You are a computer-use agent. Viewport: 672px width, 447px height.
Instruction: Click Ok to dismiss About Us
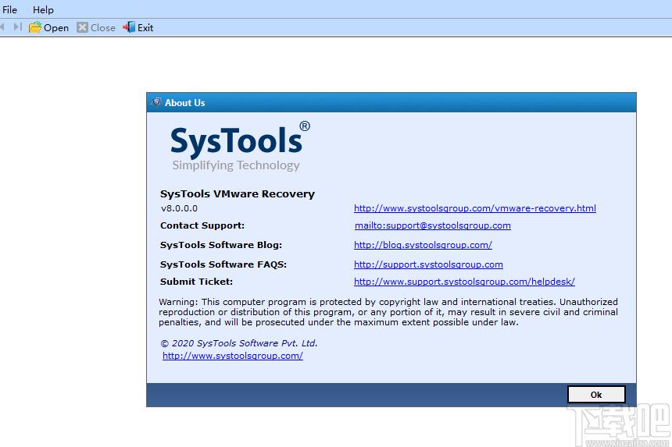[596, 395]
